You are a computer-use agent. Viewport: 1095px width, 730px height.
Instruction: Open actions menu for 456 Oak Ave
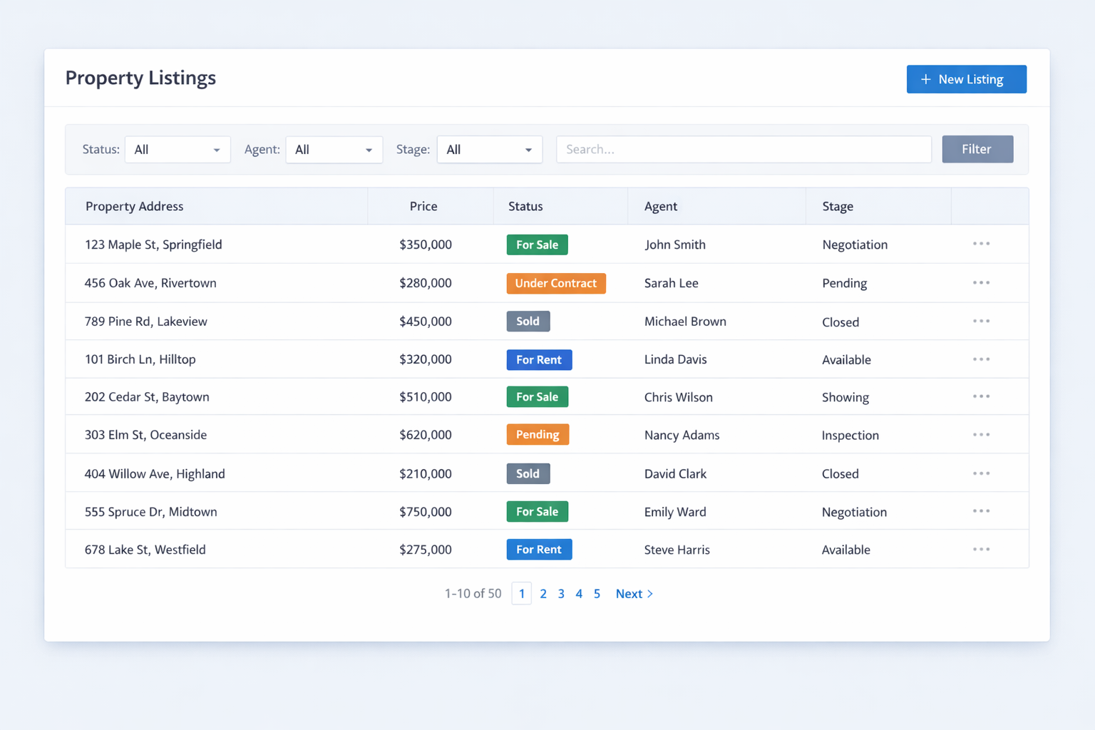(x=981, y=282)
